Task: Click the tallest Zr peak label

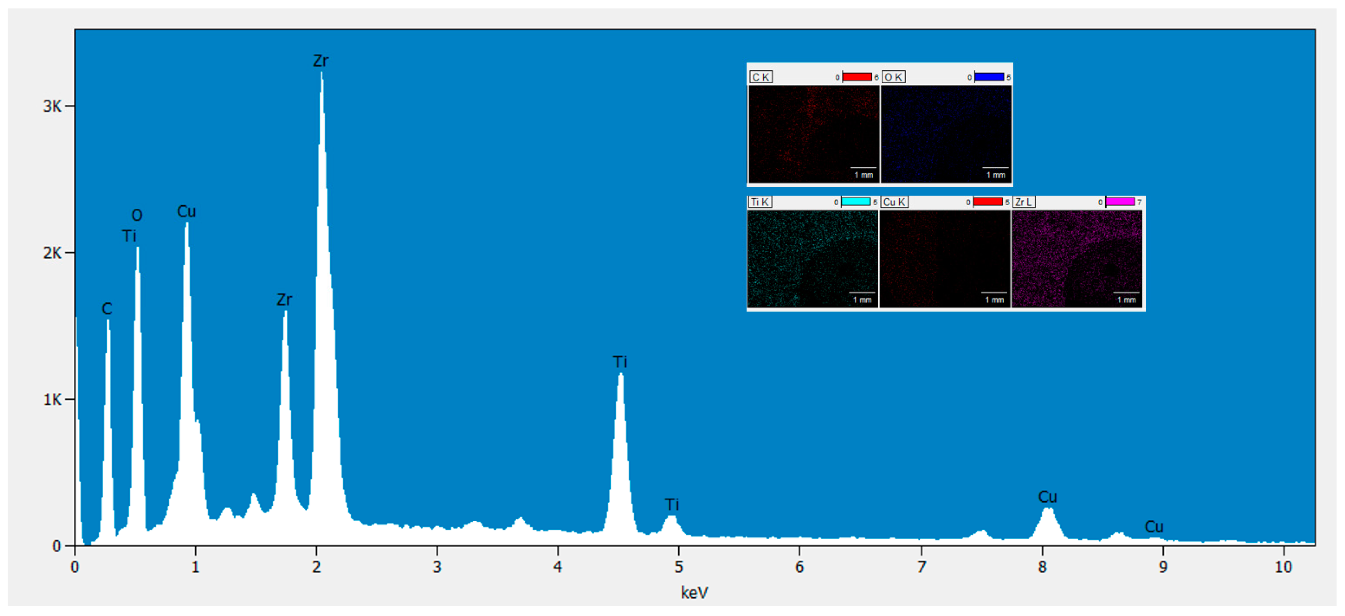Action: [322, 61]
